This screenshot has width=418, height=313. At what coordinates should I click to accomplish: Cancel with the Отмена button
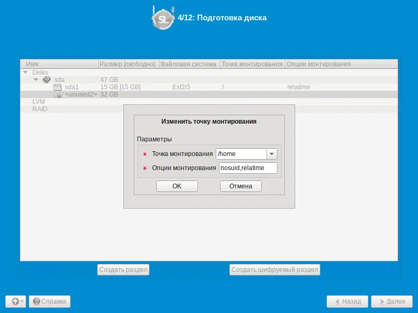(241, 186)
